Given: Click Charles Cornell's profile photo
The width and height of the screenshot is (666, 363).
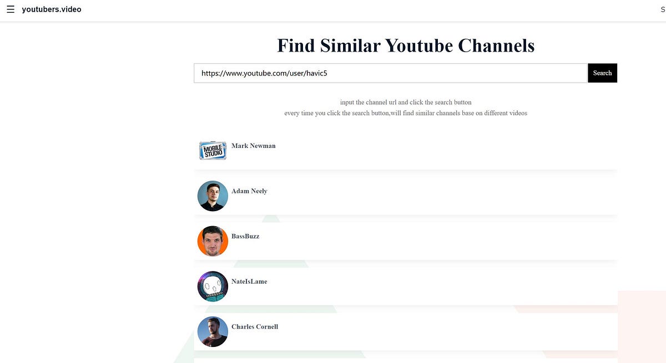Looking at the screenshot, I should [213, 331].
